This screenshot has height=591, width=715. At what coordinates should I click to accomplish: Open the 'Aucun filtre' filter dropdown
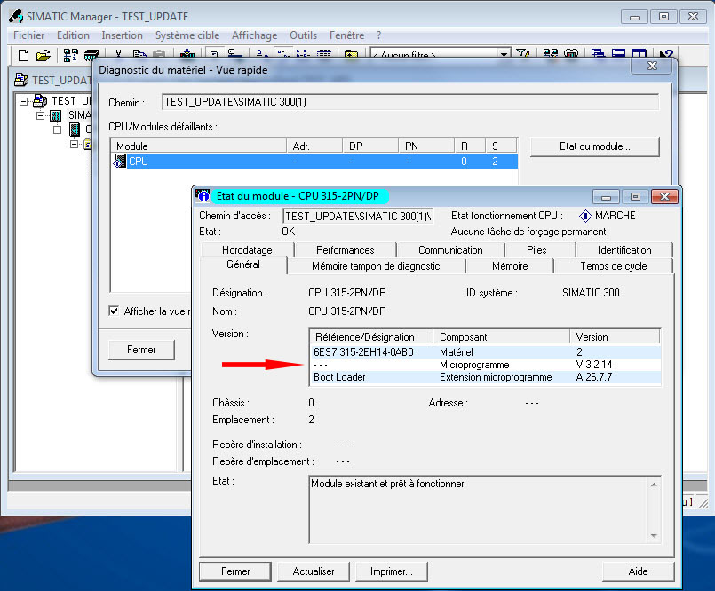[x=504, y=56]
